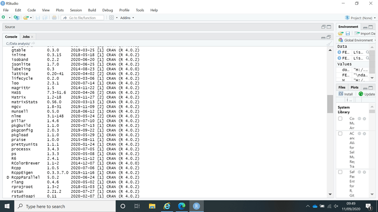Tick the second package checkbox in list

[340, 133]
